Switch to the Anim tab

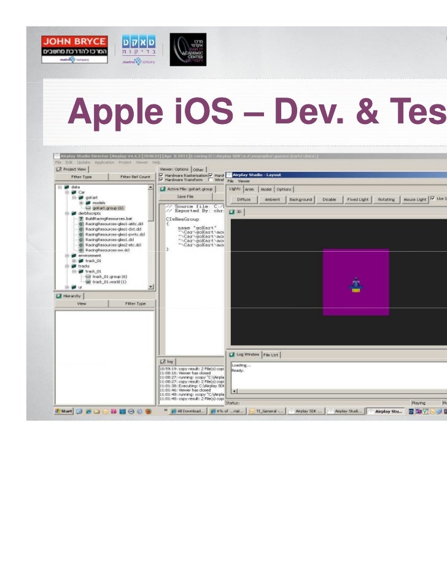pos(250,189)
